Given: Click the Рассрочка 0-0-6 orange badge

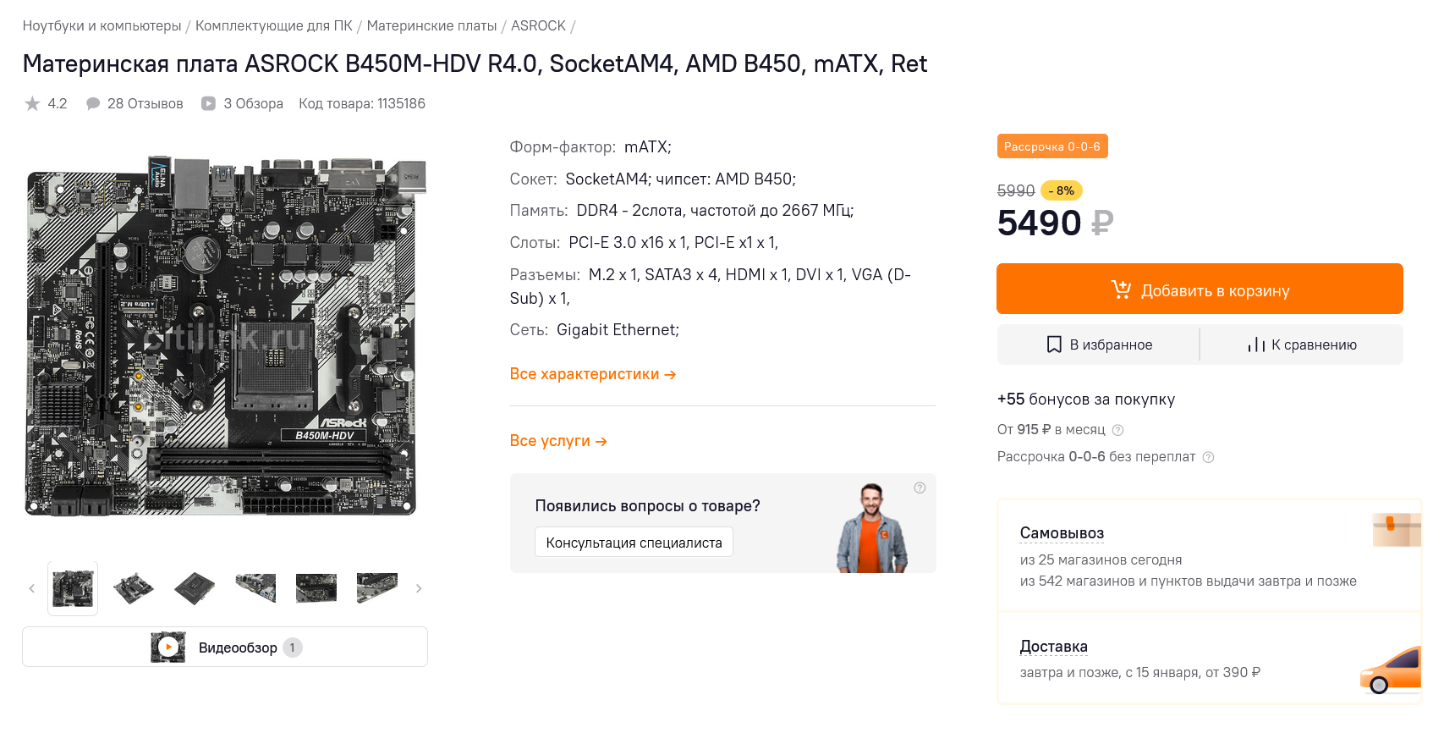Looking at the screenshot, I should 1051,146.
